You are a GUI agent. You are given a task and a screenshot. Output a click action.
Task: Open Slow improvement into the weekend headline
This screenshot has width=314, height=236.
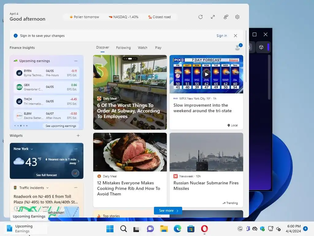pos(202,108)
